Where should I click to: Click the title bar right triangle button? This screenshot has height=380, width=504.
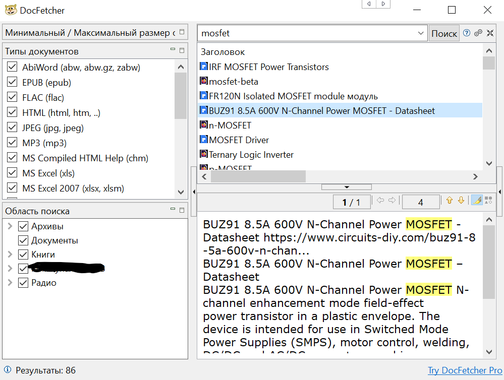click(x=383, y=4)
